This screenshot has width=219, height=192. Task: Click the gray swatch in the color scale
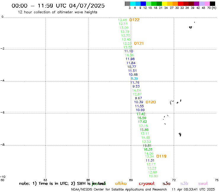[x=128, y=4]
